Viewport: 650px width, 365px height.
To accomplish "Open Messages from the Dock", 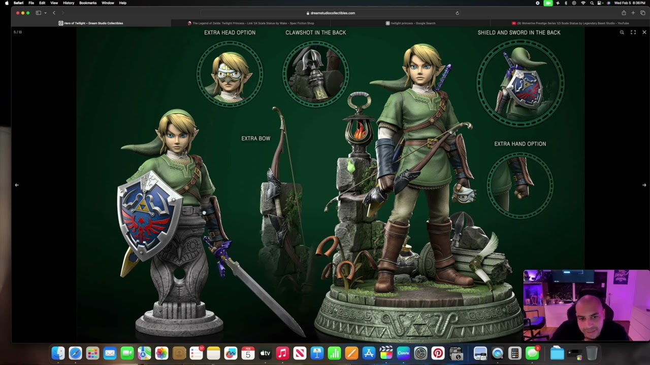I will point(532,353).
